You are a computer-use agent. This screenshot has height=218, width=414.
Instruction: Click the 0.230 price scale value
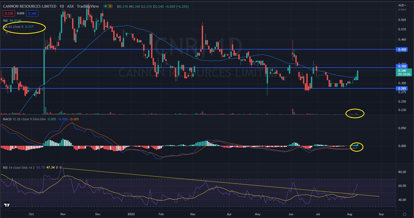[x=402, y=110]
